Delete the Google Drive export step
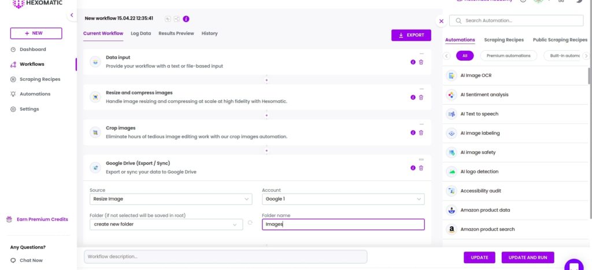This screenshot has width=592, height=270. [421, 168]
